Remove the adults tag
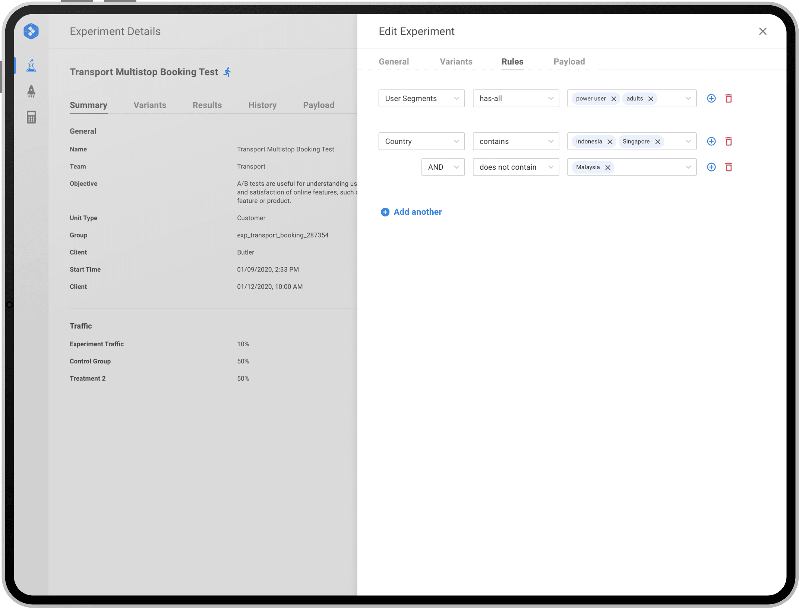799x608 pixels. click(651, 99)
